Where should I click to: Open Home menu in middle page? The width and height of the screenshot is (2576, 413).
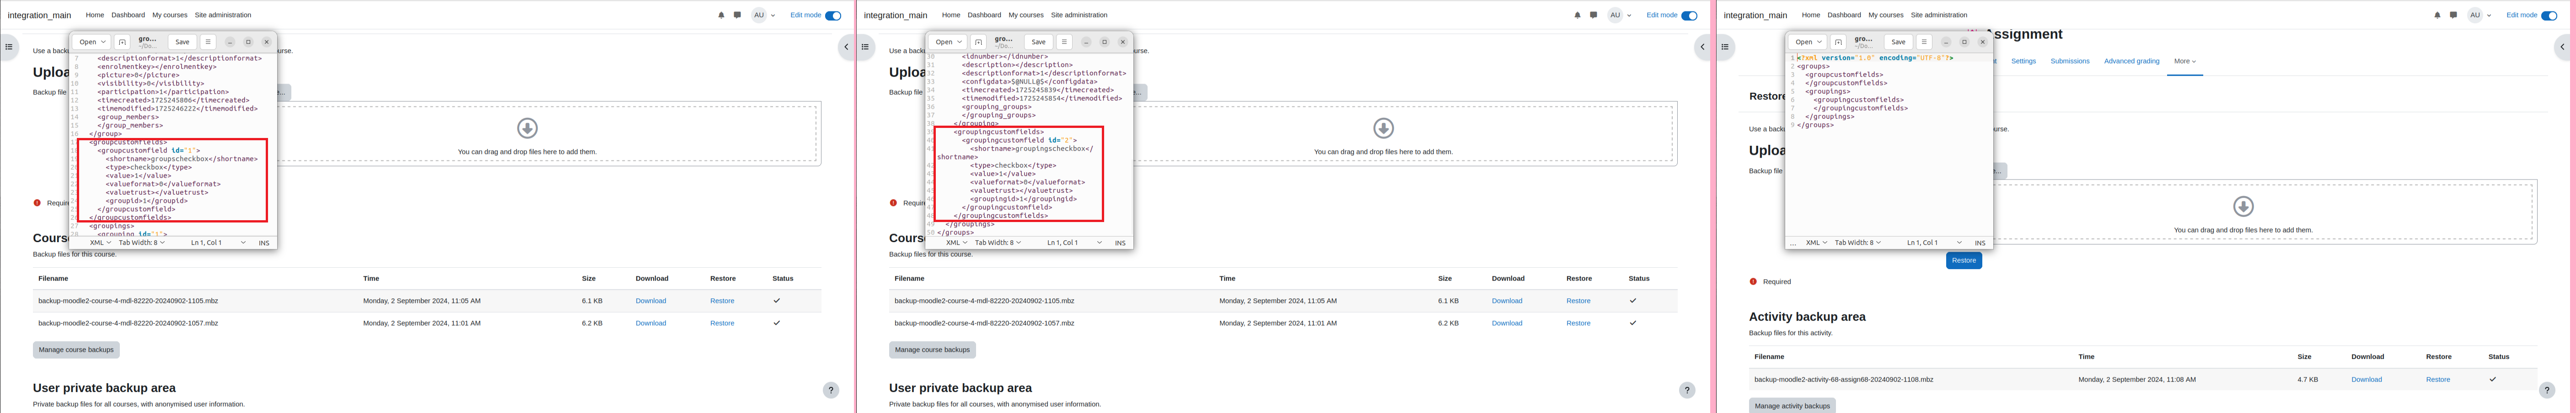point(951,15)
